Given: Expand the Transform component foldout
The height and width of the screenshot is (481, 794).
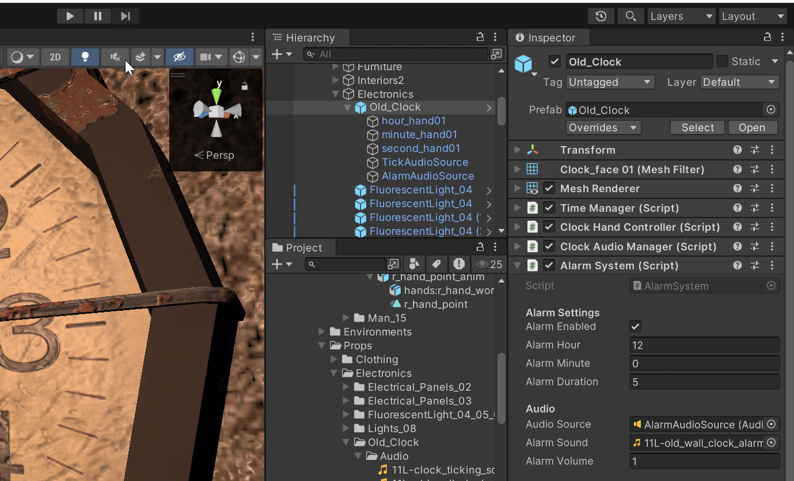Looking at the screenshot, I should [x=517, y=150].
